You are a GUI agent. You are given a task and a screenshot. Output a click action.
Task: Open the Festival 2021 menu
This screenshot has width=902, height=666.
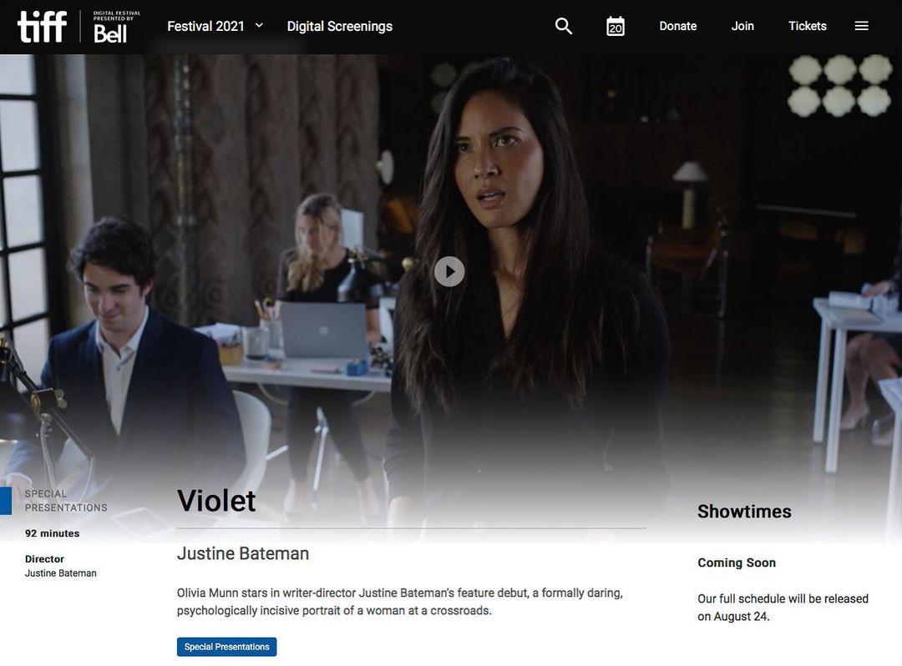pyautogui.click(x=205, y=27)
